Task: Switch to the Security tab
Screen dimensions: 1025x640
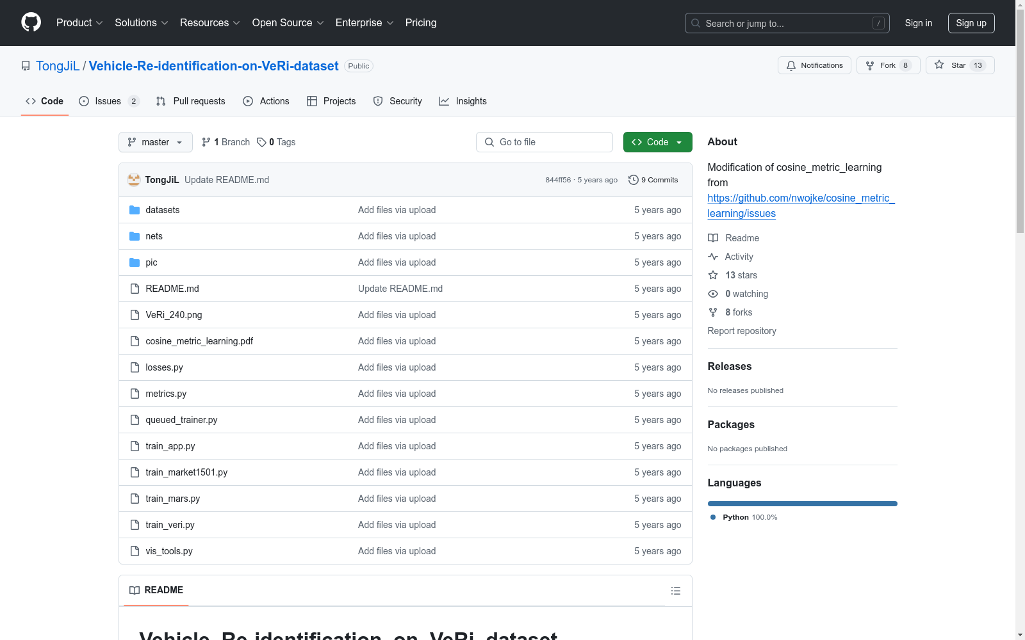Action: point(398,101)
